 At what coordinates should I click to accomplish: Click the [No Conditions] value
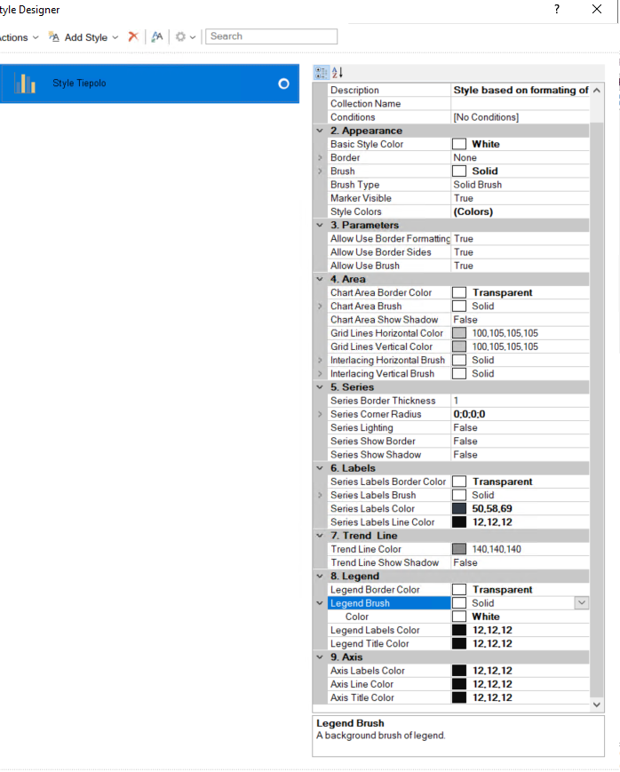pyautogui.click(x=486, y=117)
